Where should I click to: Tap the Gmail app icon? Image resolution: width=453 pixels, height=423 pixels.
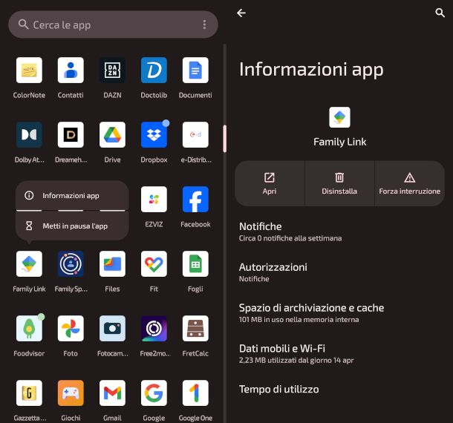pos(112,393)
